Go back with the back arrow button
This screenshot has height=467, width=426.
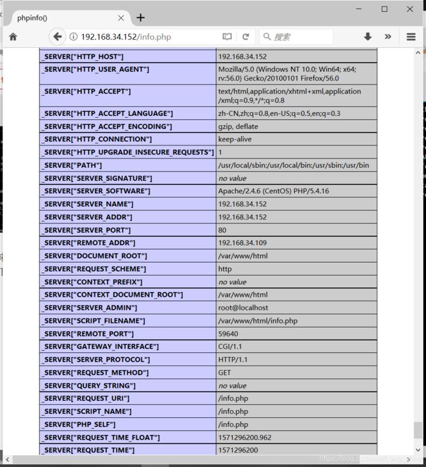tap(57, 37)
